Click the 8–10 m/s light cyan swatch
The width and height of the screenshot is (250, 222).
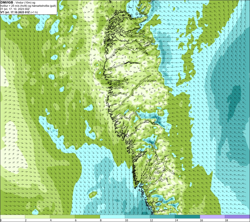pos(112,216)
